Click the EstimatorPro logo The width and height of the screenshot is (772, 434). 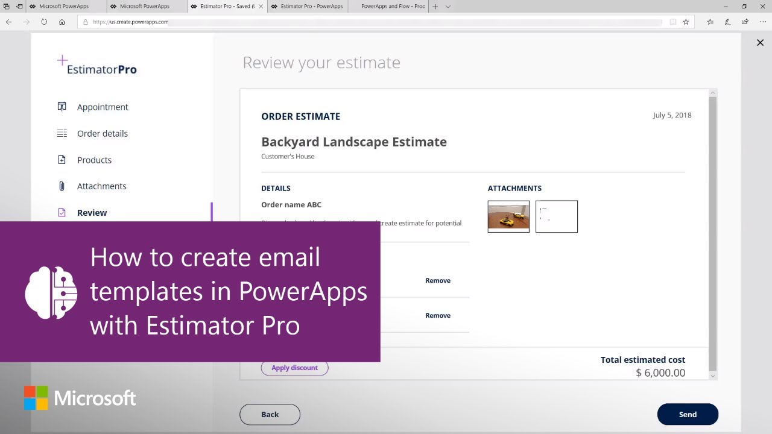(x=97, y=66)
